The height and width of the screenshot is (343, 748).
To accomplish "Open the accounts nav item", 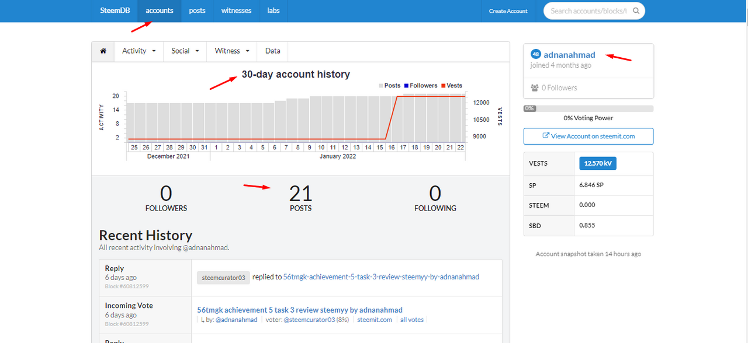I will [160, 10].
